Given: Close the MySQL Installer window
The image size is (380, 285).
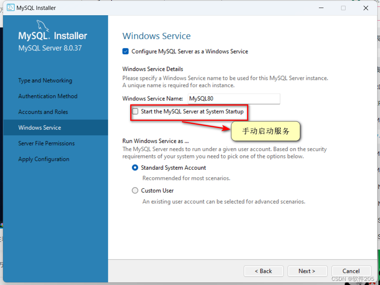Looking at the screenshot, I should pyautogui.click(x=366, y=8).
